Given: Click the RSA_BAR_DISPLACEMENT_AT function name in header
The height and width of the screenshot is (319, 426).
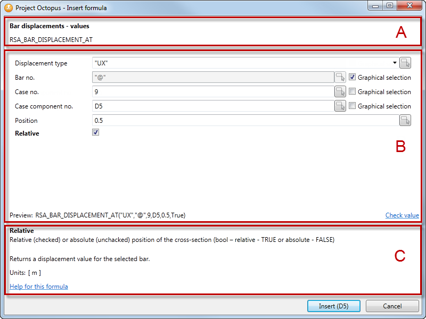Looking at the screenshot, I should (x=51, y=40).
